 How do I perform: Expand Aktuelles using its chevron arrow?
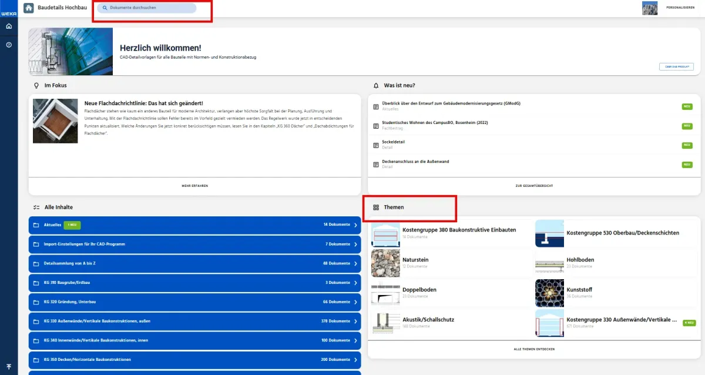(x=355, y=225)
